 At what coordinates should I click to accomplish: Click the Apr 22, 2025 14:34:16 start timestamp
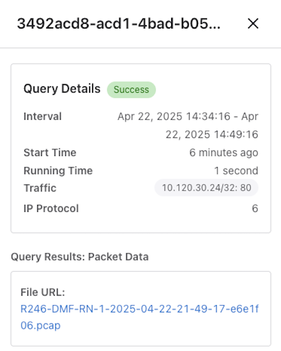pyautogui.click(x=174, y=117)
